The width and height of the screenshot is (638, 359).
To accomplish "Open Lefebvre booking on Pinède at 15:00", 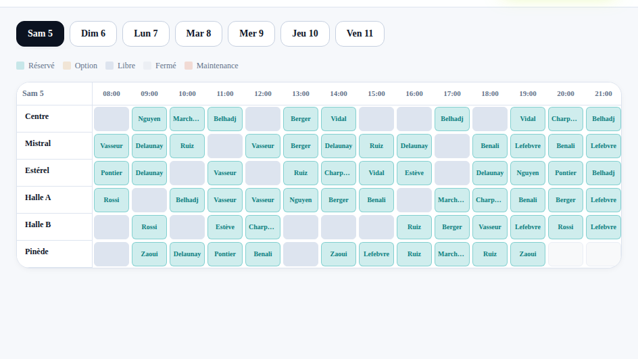I will [376, 254].
